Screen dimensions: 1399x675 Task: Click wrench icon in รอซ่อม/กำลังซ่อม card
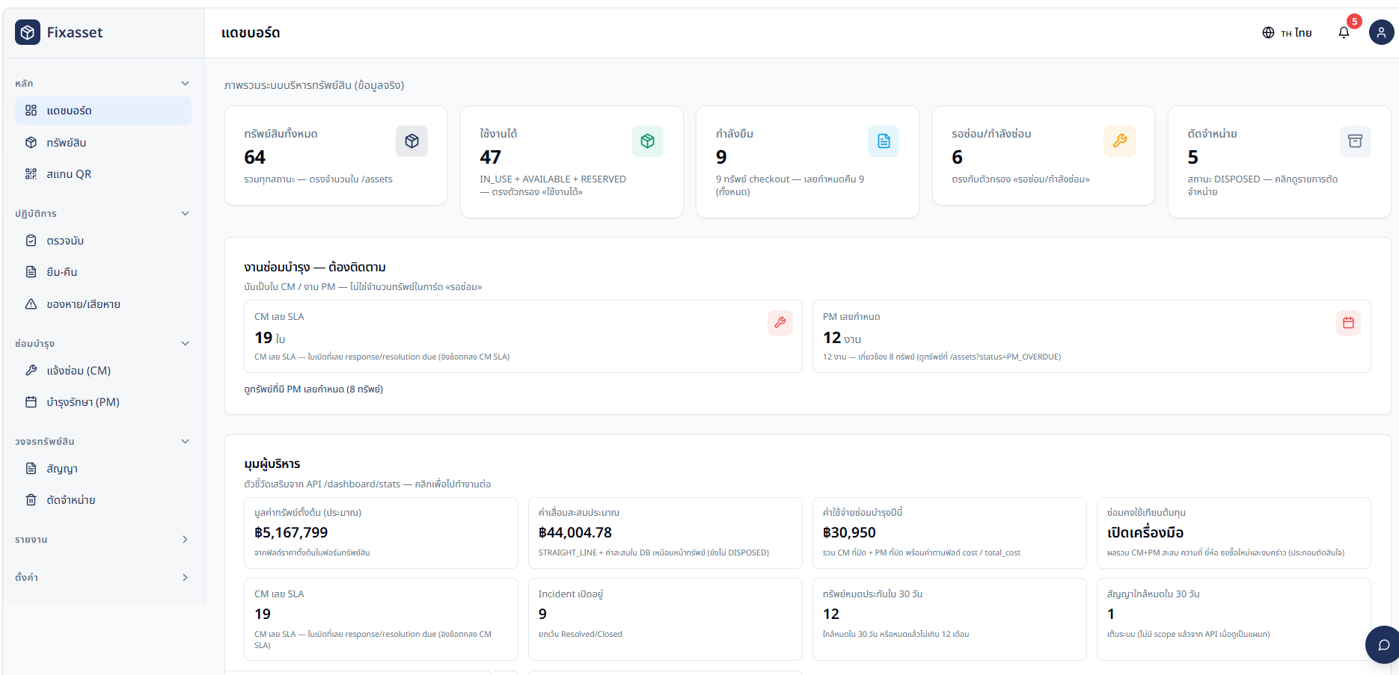(x=1119, y=141)
